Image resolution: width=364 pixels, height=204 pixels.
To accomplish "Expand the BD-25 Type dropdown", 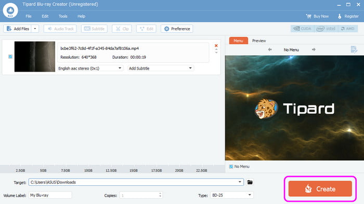I will (x=231, y=195).
